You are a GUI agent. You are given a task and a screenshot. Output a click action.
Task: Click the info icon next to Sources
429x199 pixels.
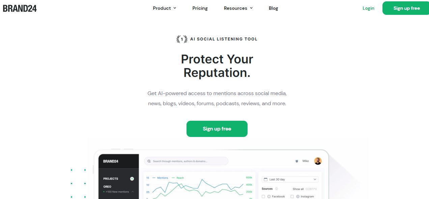[277, 189]
